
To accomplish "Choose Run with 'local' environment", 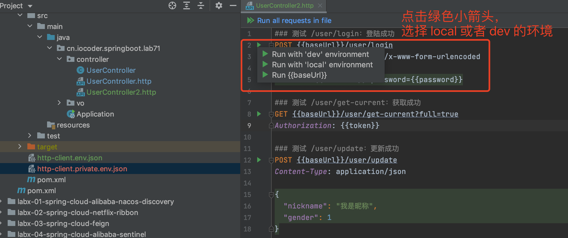I will pos(321,65).
